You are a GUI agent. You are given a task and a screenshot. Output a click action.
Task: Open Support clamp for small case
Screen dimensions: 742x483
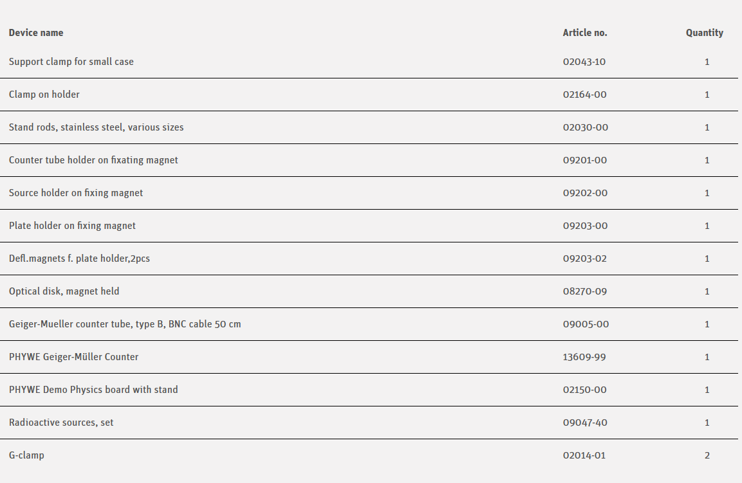click(x=71, y=62)
